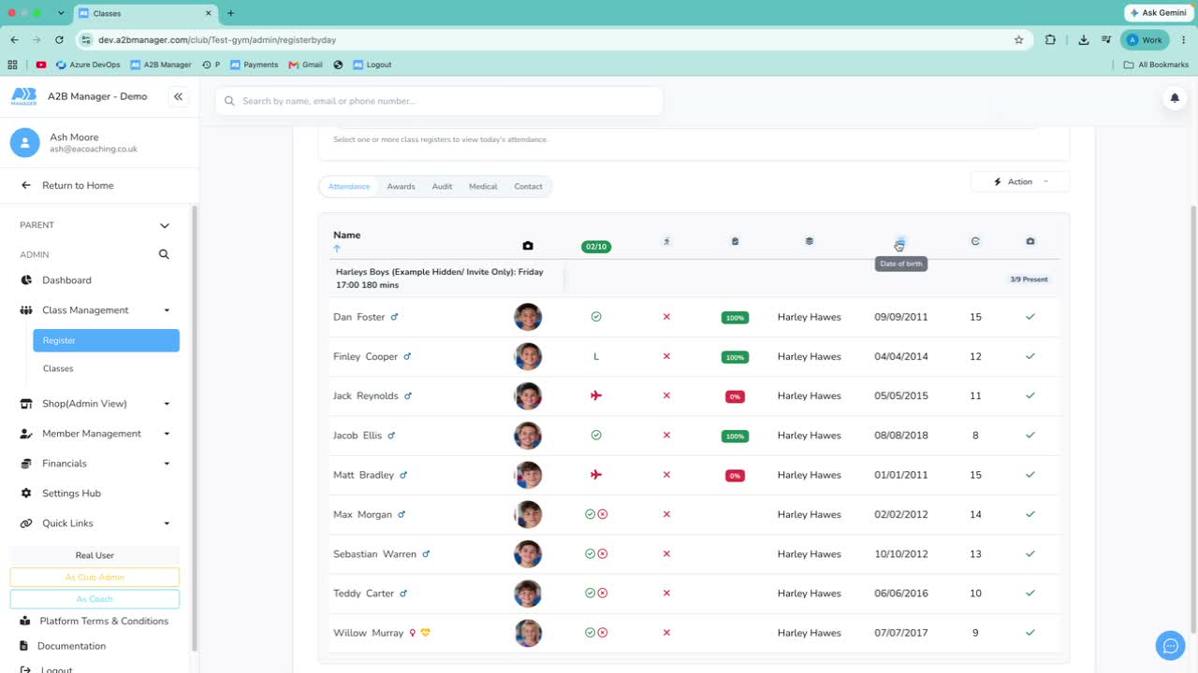
Task: Switch to the Medical tab
Action: (x=483, y=187)
